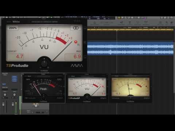Click the mvMeter waveform logo in large meter
The width and height of the screenshot is (175, 131).
click(77, 65)
